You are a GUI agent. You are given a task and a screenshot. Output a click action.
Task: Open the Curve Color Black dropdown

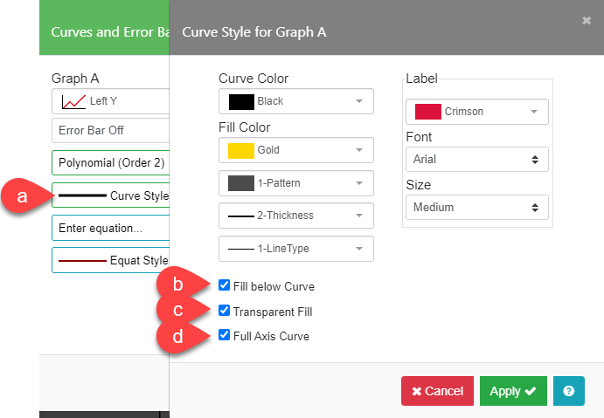tap(295, 101)
